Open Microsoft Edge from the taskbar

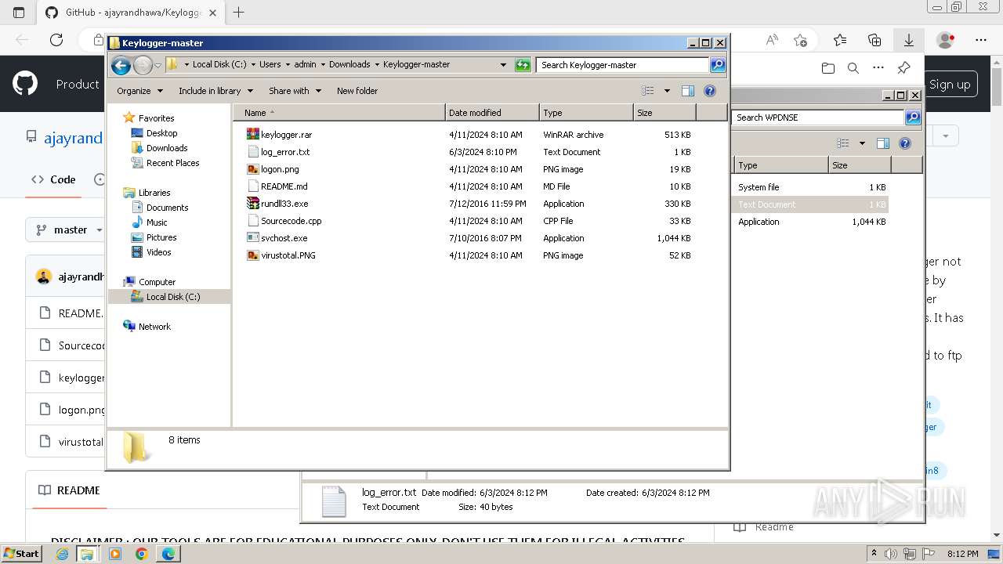168,554
